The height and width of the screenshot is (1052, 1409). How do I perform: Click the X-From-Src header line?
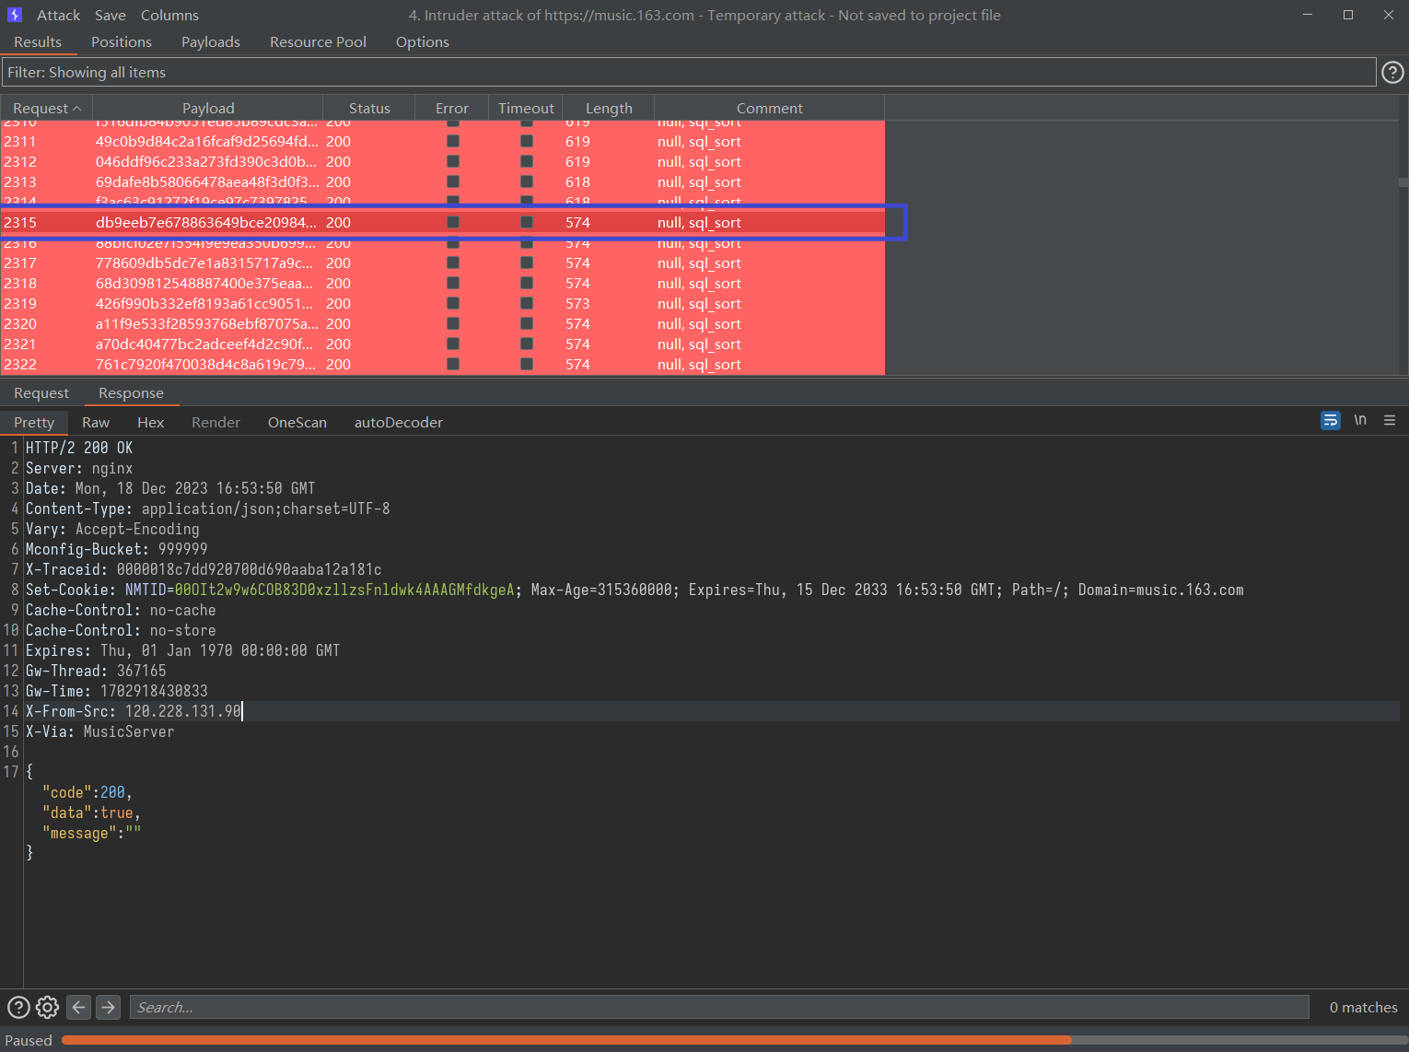click(x=134, y=711)
